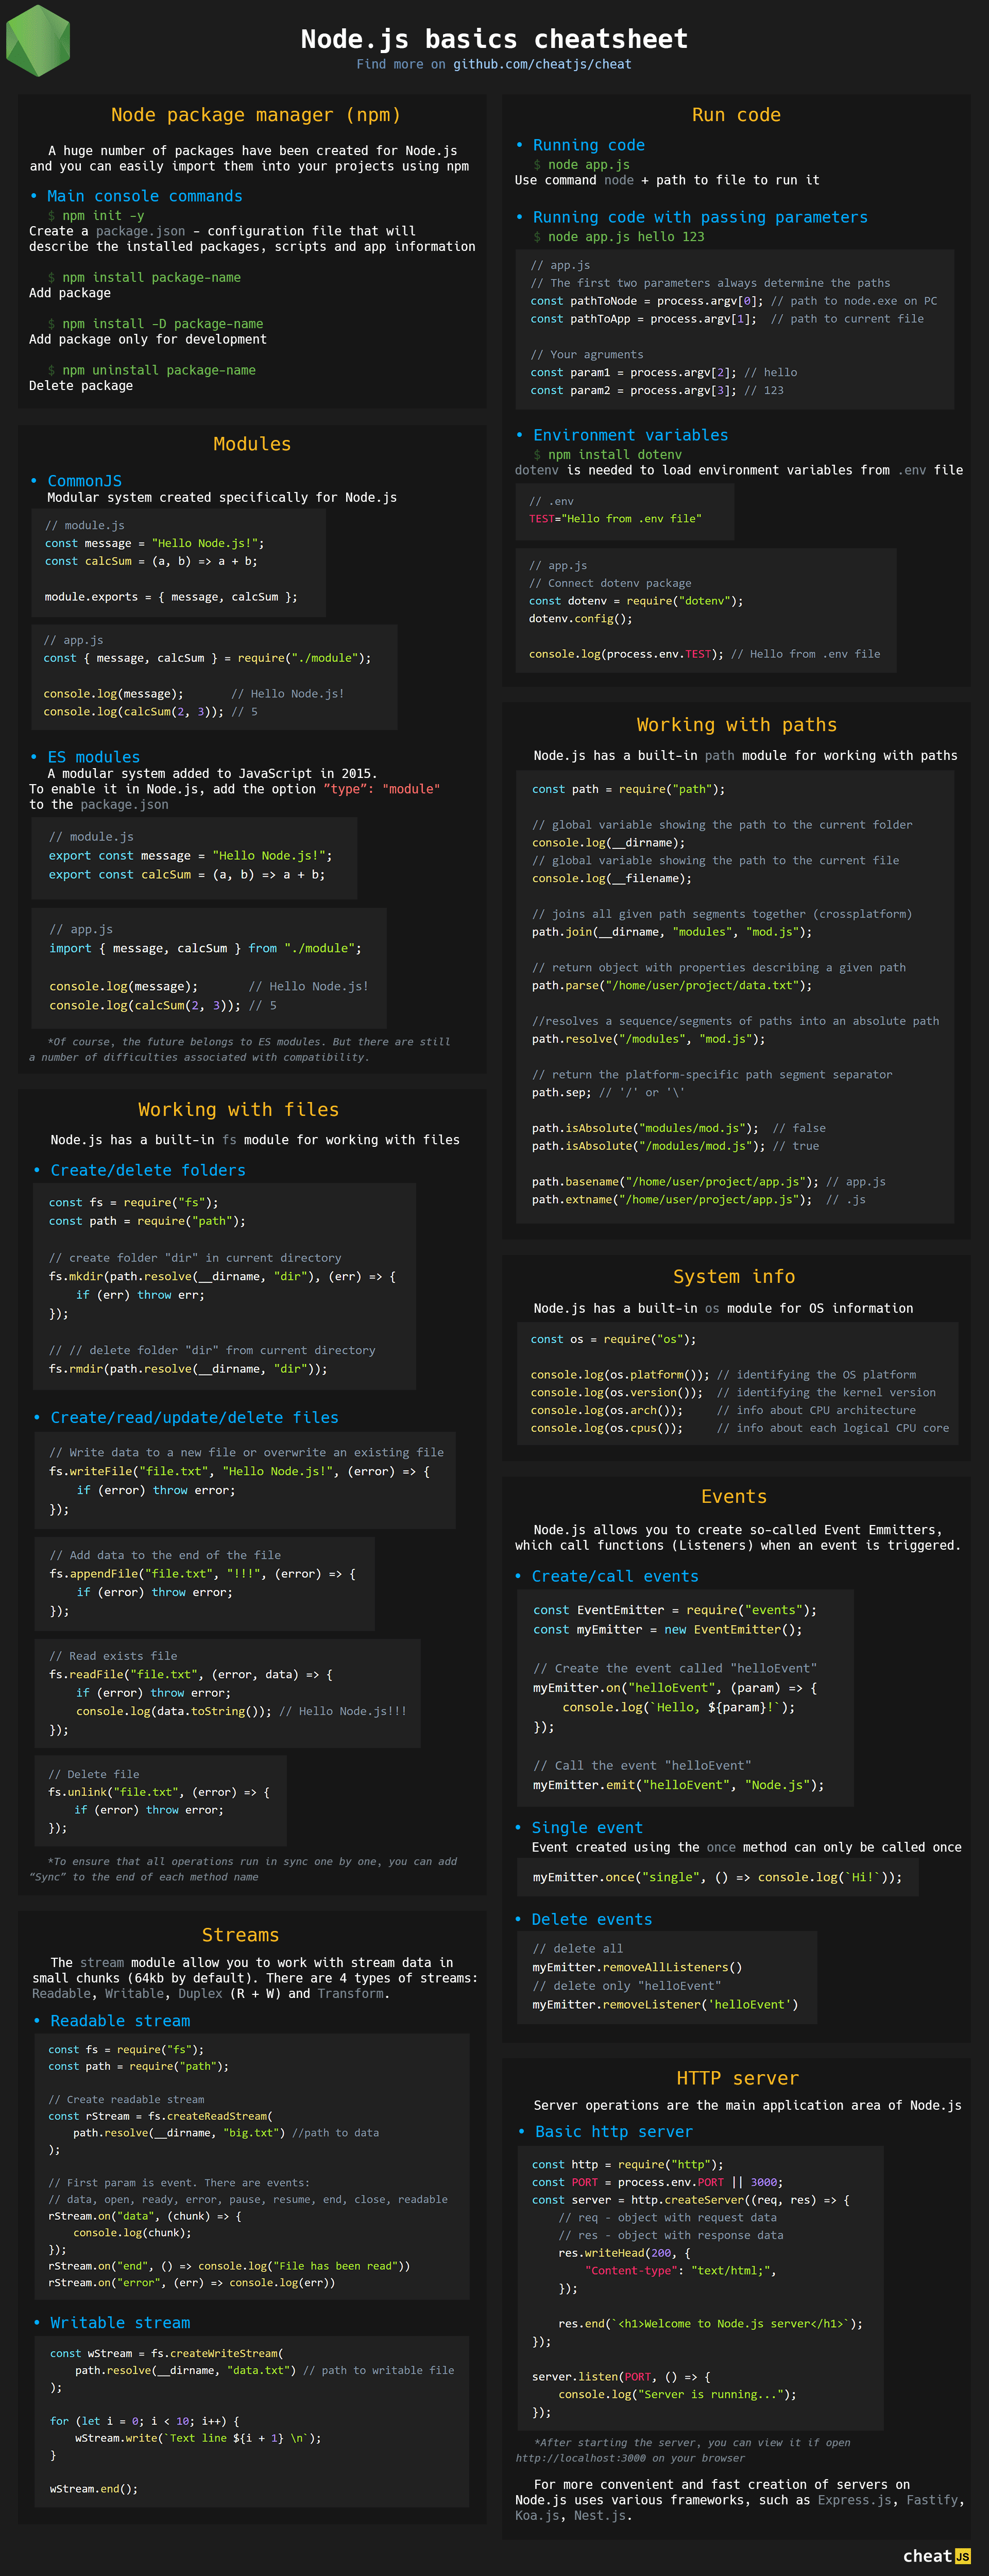This screenshot has height=2576, width=989.
Task: Click the System info section heading
Action: point(734,1276)
